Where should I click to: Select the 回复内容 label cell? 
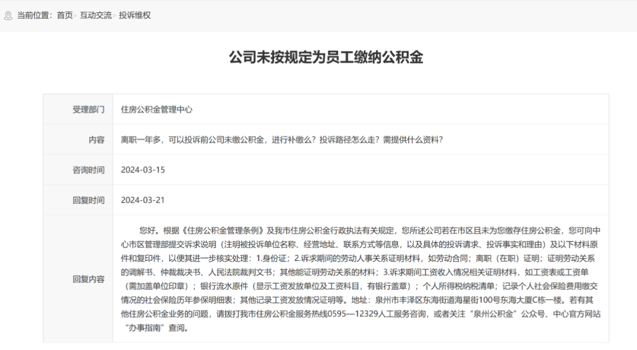pos(78,279)
